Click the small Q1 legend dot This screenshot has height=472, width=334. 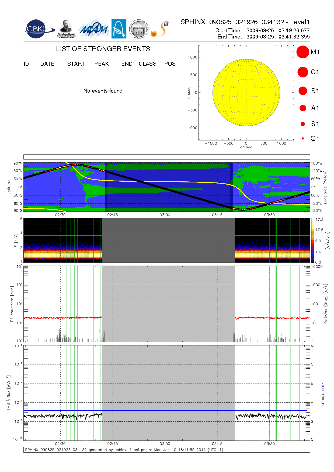click(x=303, y=139)
